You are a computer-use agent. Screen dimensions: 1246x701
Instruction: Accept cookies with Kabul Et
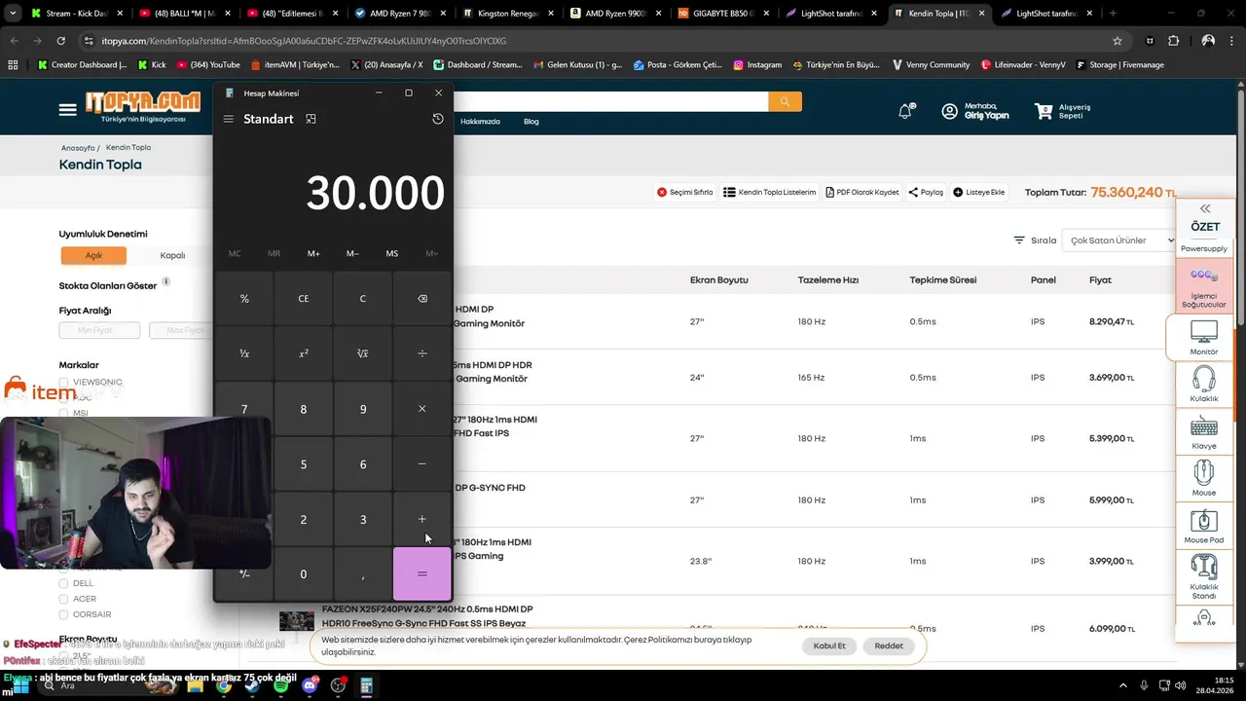point(829,646)
